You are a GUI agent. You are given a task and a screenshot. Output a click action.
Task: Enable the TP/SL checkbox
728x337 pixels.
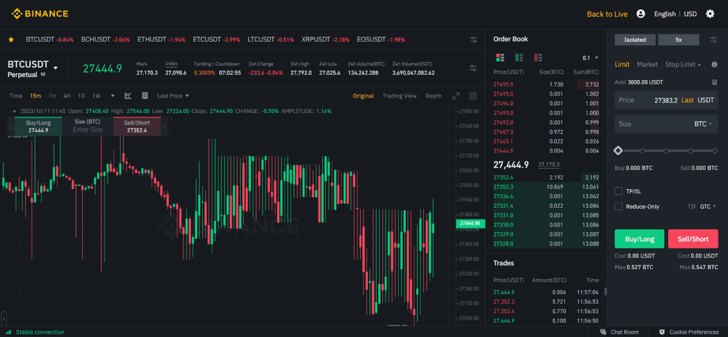619,191
